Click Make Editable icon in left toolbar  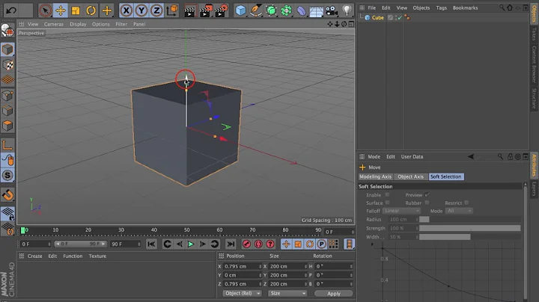7,31
